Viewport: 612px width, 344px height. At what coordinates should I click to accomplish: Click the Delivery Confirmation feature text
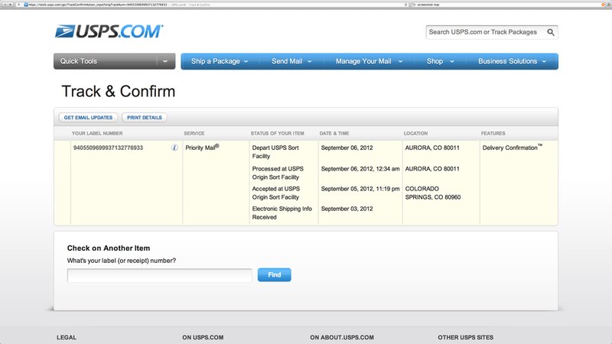click(x=512, y=148)
